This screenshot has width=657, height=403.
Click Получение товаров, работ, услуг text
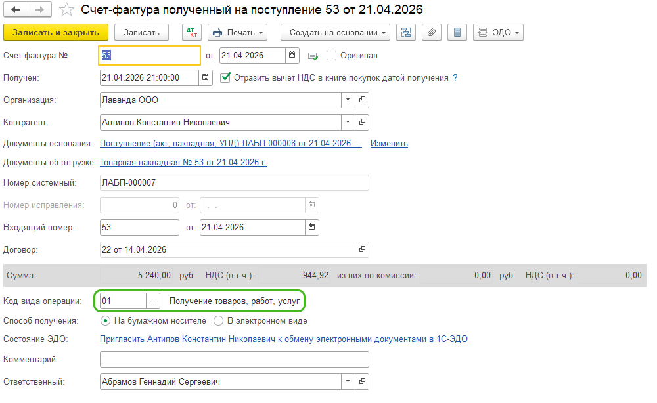(235, 301)
